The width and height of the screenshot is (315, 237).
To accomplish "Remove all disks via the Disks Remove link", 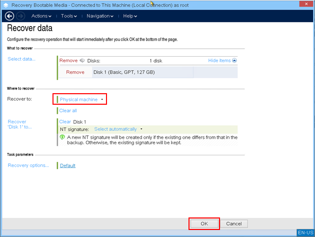I will click(x=68, y=61).
